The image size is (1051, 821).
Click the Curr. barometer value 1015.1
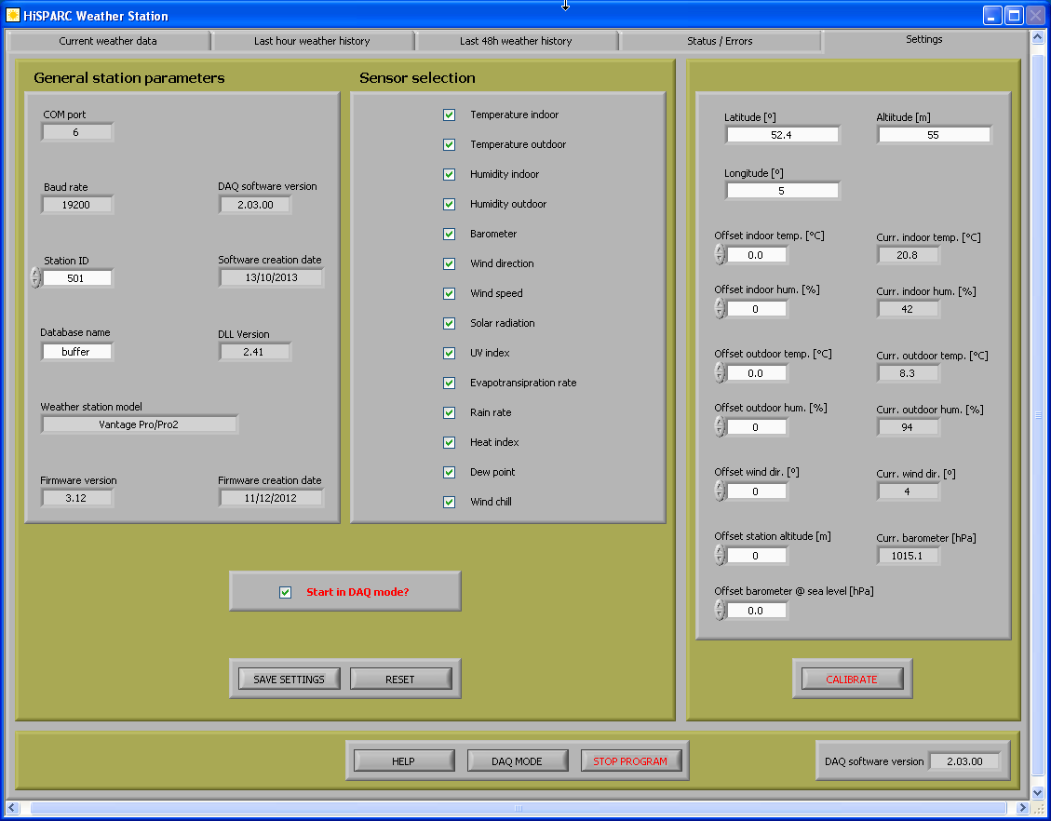pyautogui.click(x=907, y=556)
